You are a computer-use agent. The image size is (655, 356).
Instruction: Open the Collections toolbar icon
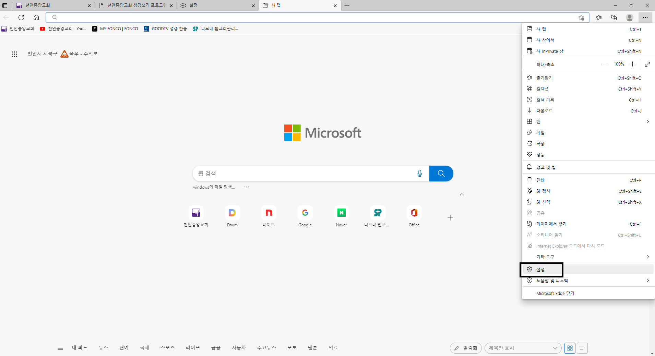(614, 17)
